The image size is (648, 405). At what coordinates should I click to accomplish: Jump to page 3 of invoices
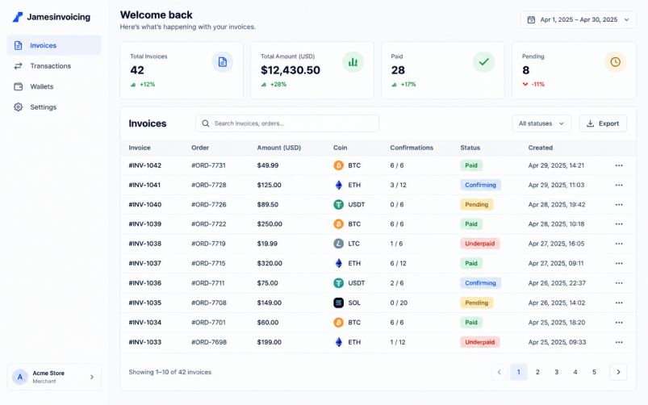[556, 373]
